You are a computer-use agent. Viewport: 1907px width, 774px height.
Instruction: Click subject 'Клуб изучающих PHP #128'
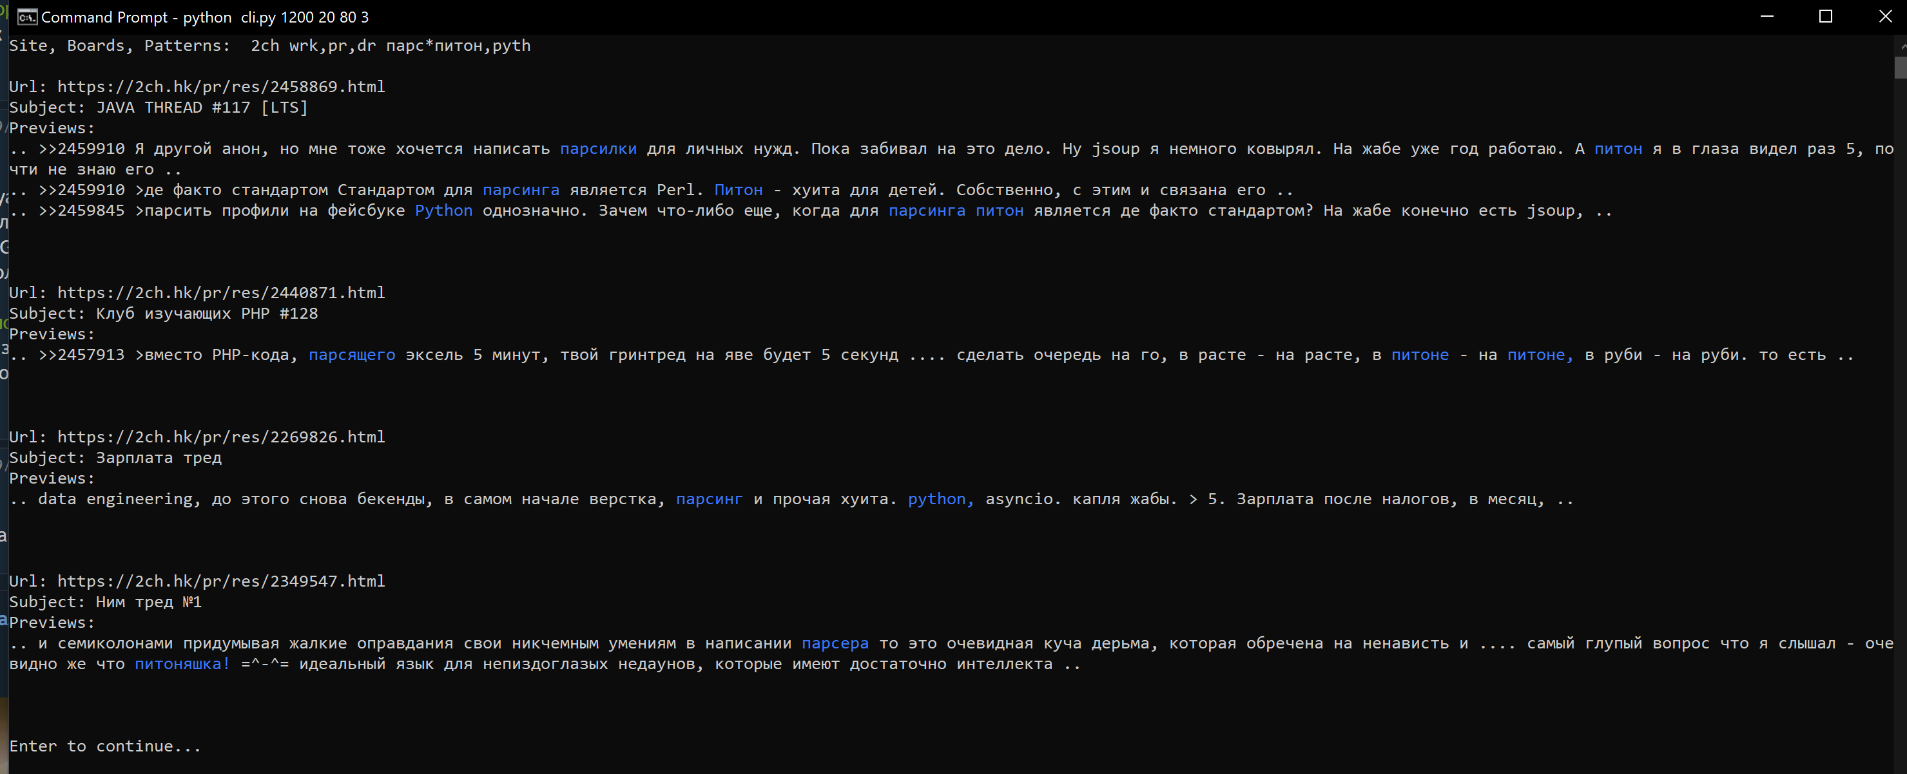tap(208, 314)
